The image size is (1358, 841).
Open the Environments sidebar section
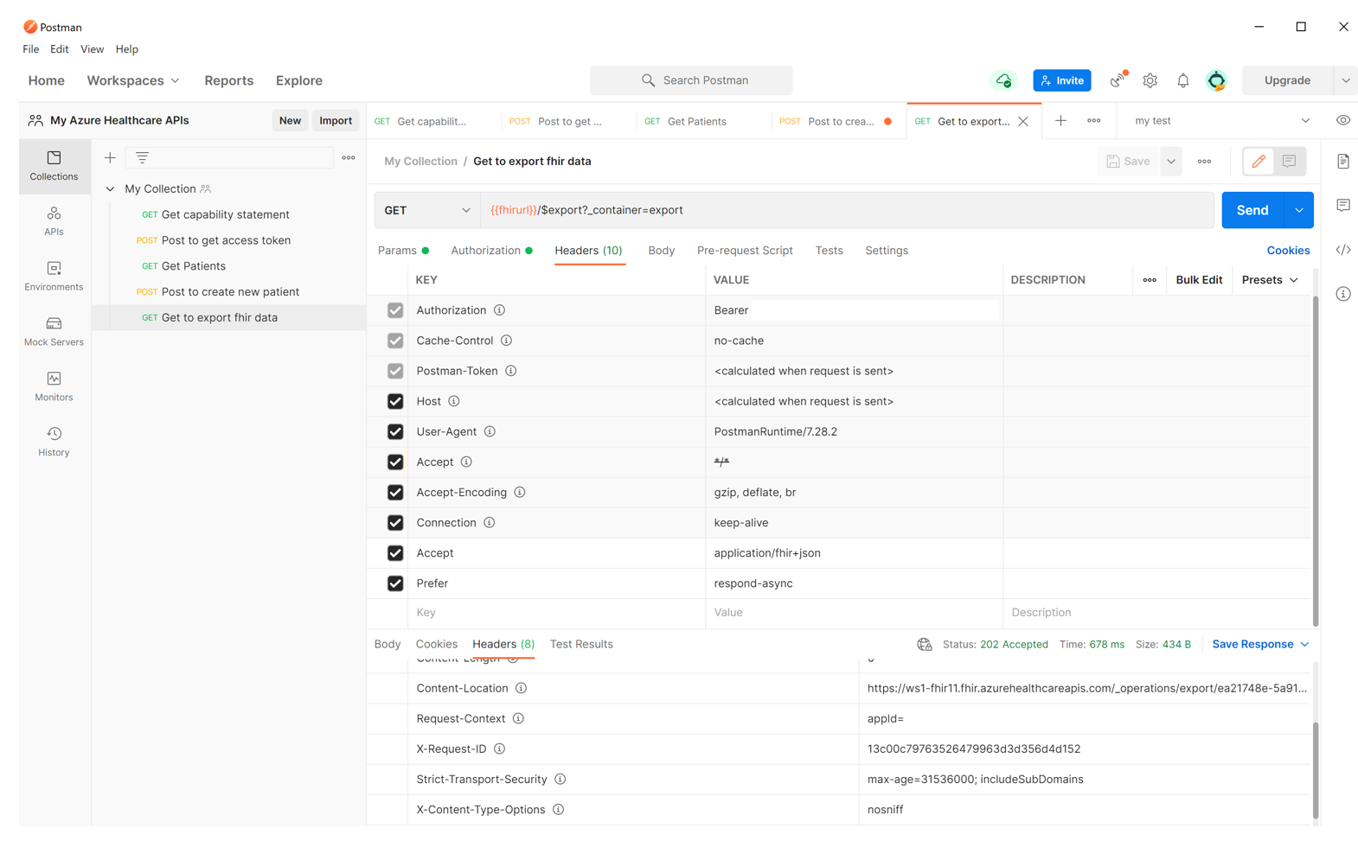pos(54,276)
